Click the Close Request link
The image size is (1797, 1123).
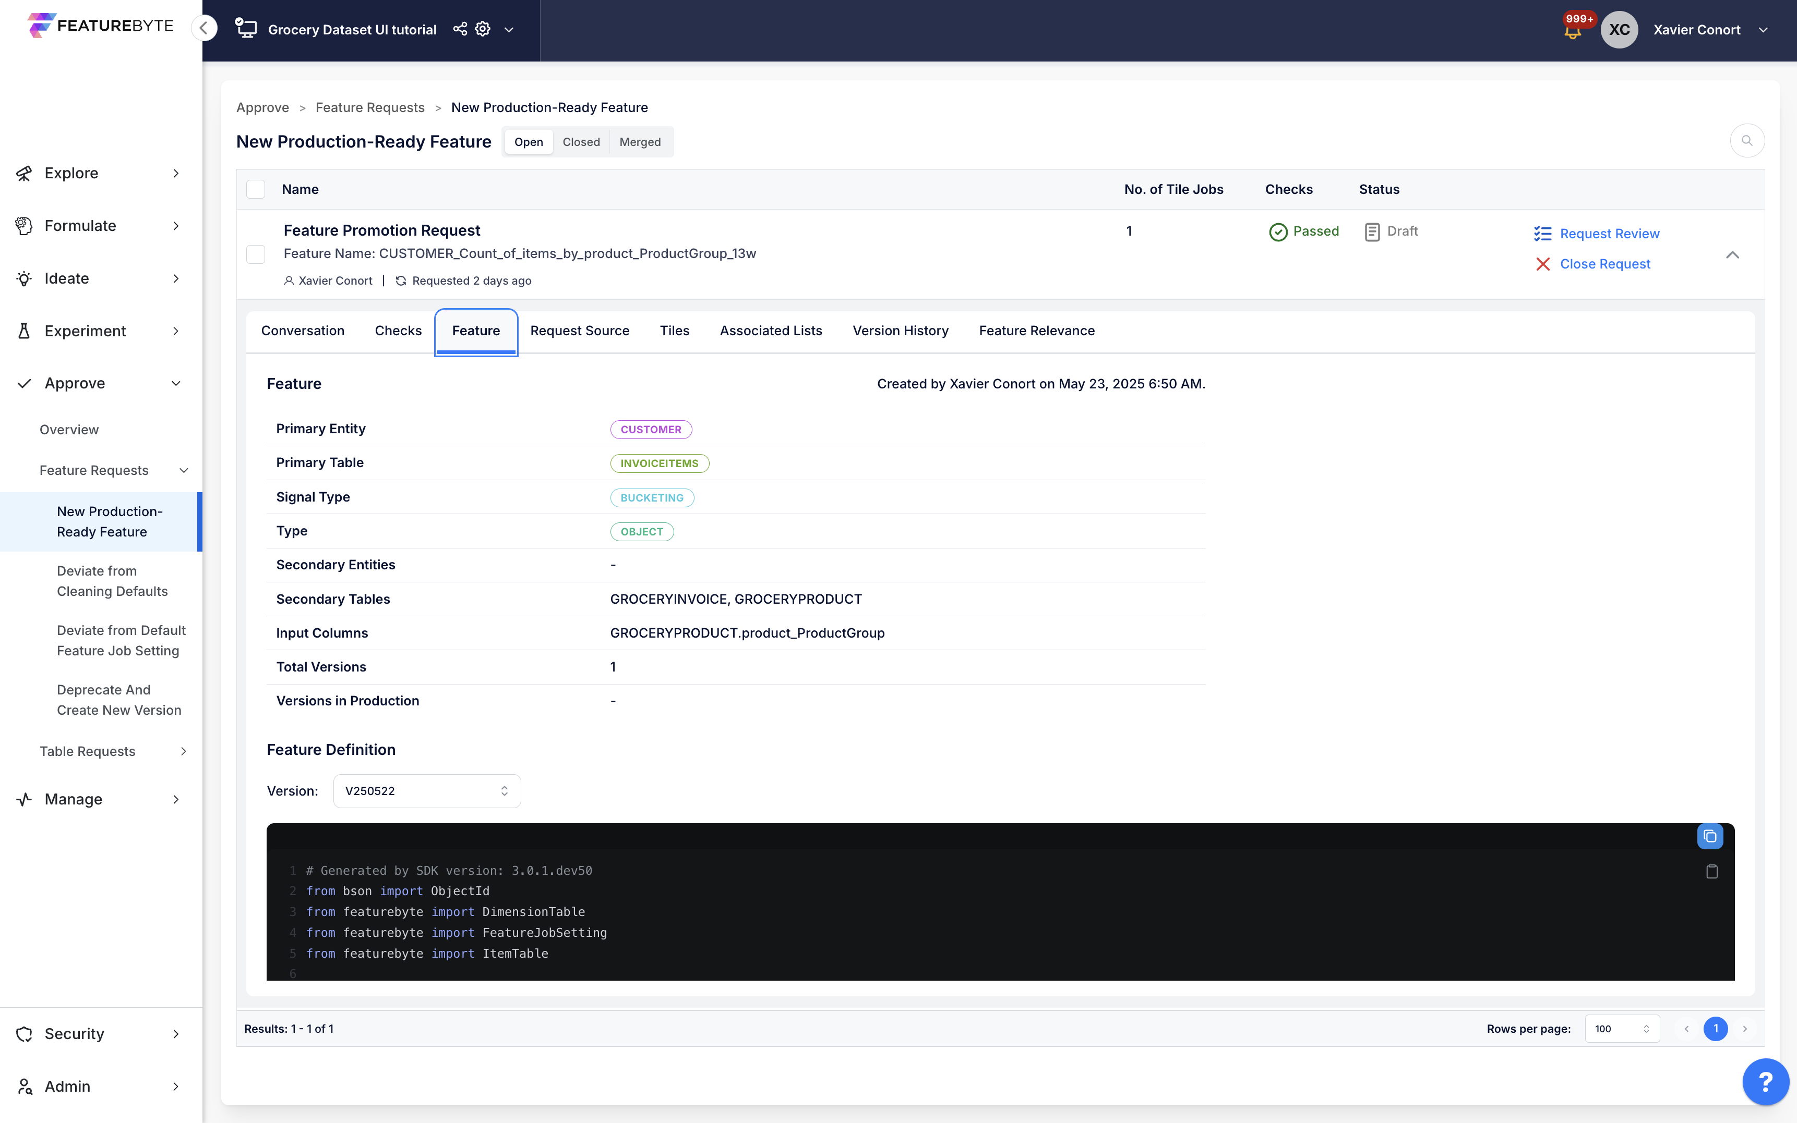click(x=1604, y=264)
